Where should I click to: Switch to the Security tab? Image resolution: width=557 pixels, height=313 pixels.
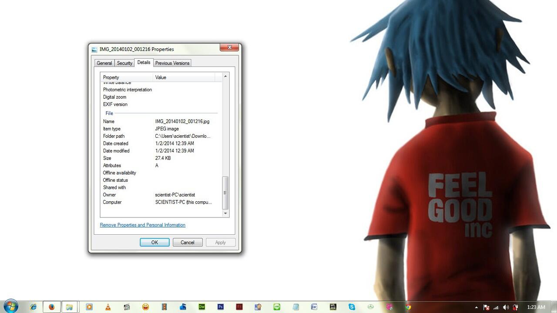(x=124, y=63)
